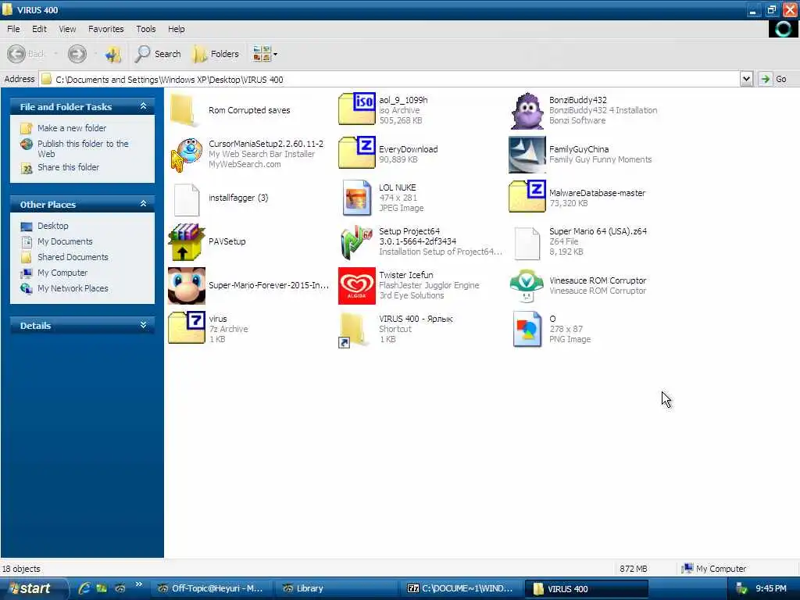Click into the address path field

[389, 79]
